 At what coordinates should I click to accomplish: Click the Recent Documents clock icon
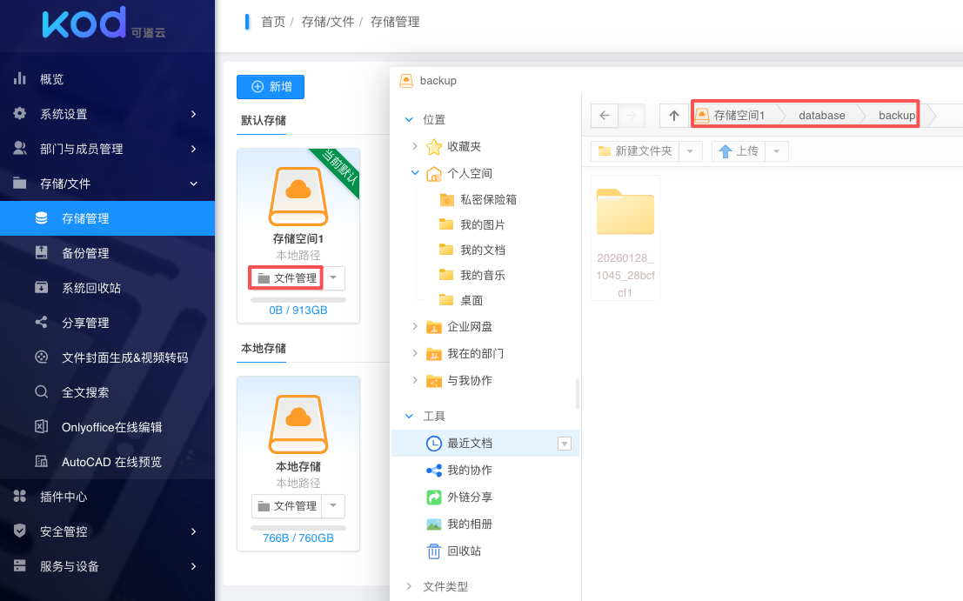coord(433,444)
